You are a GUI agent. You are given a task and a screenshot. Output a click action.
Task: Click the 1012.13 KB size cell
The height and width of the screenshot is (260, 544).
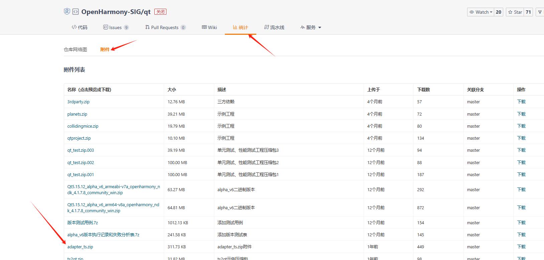tap(178, 223)
